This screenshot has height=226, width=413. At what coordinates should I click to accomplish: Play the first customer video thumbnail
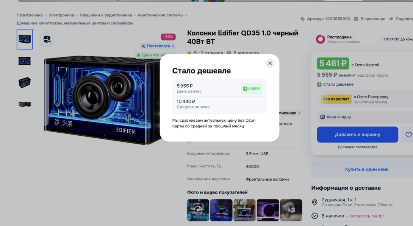[198, 210]
